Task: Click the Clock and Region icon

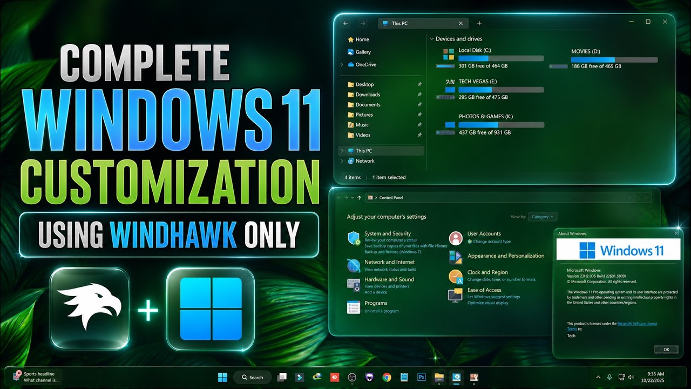Action: click(456, 277)
